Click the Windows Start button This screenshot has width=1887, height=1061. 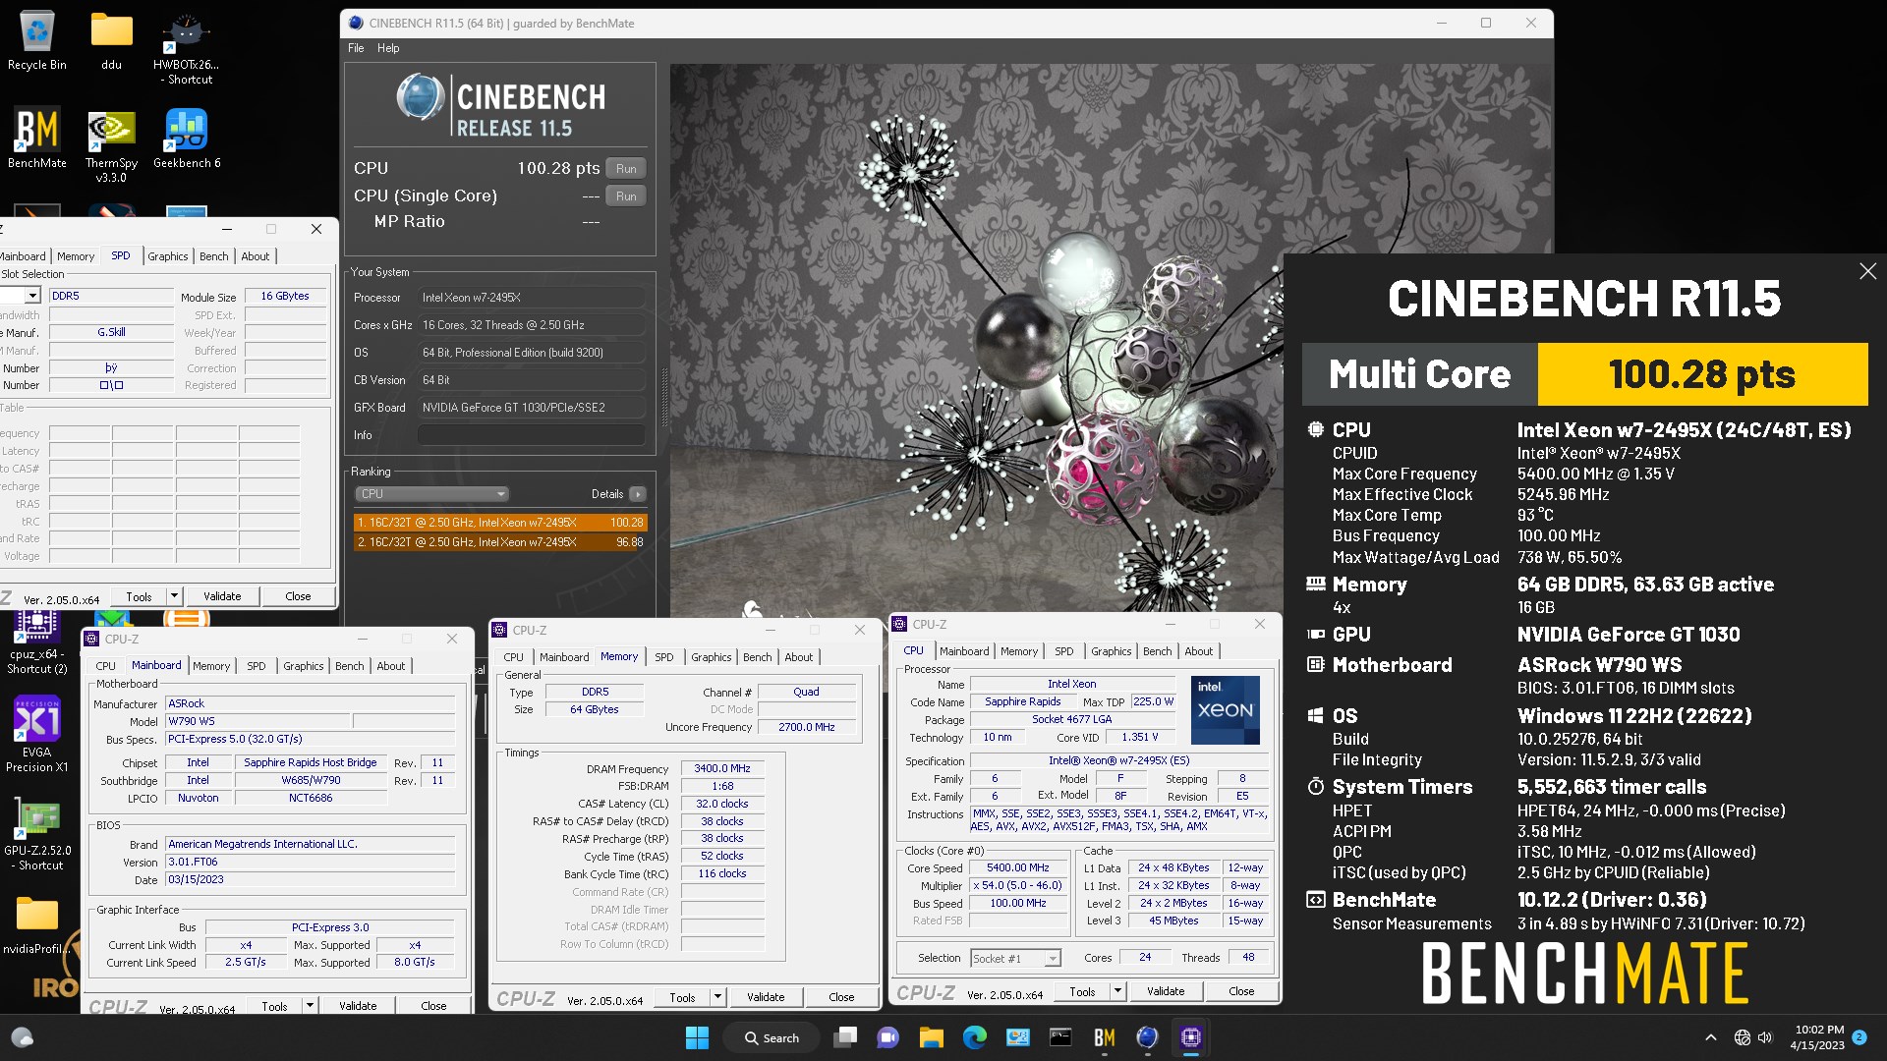(x=697, y=1037)
